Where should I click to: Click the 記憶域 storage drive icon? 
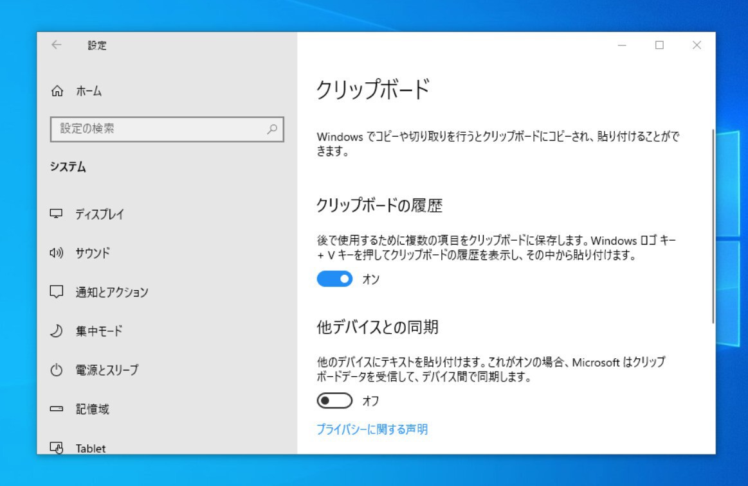click(x=57, y=408)
